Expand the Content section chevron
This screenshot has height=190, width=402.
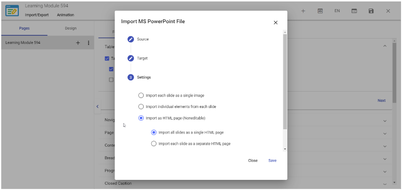(385, 146)
